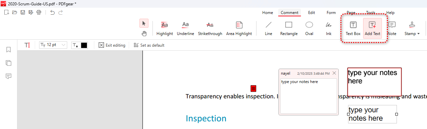Open the comments sidebar panel
427x129 pixels.
coord(9,76)
